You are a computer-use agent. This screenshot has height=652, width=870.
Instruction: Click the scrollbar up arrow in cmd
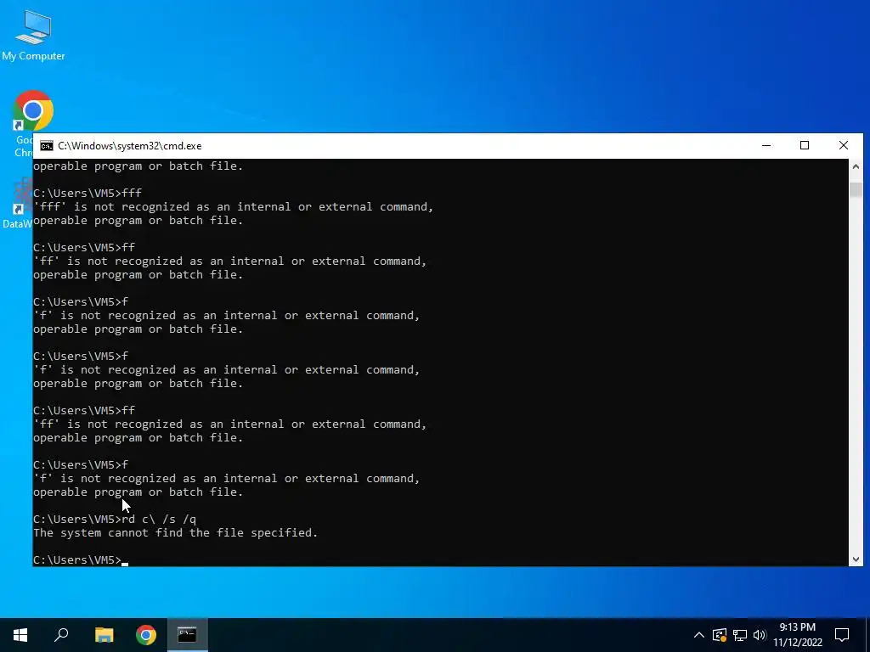[x=856, y=166]
